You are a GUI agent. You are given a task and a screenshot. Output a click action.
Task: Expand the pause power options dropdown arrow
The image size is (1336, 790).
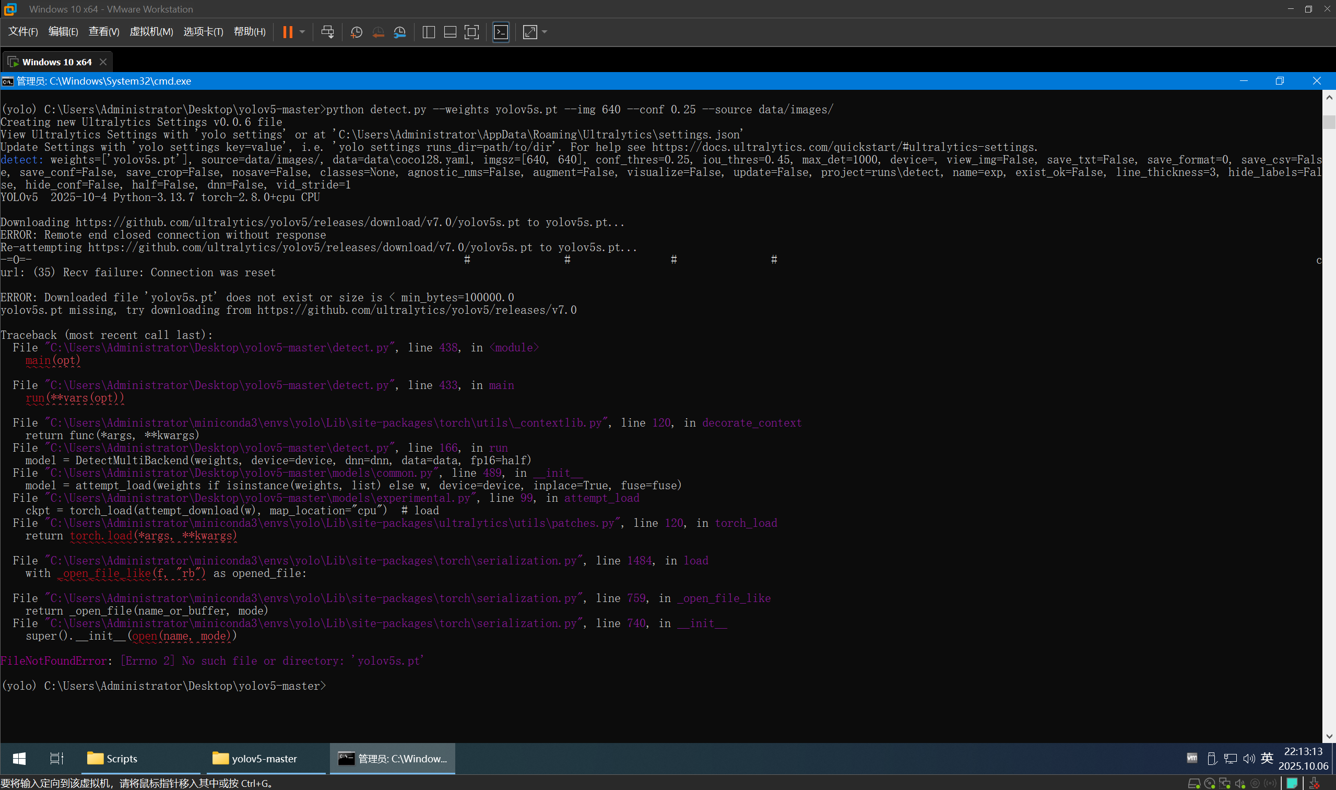(302, 32)
